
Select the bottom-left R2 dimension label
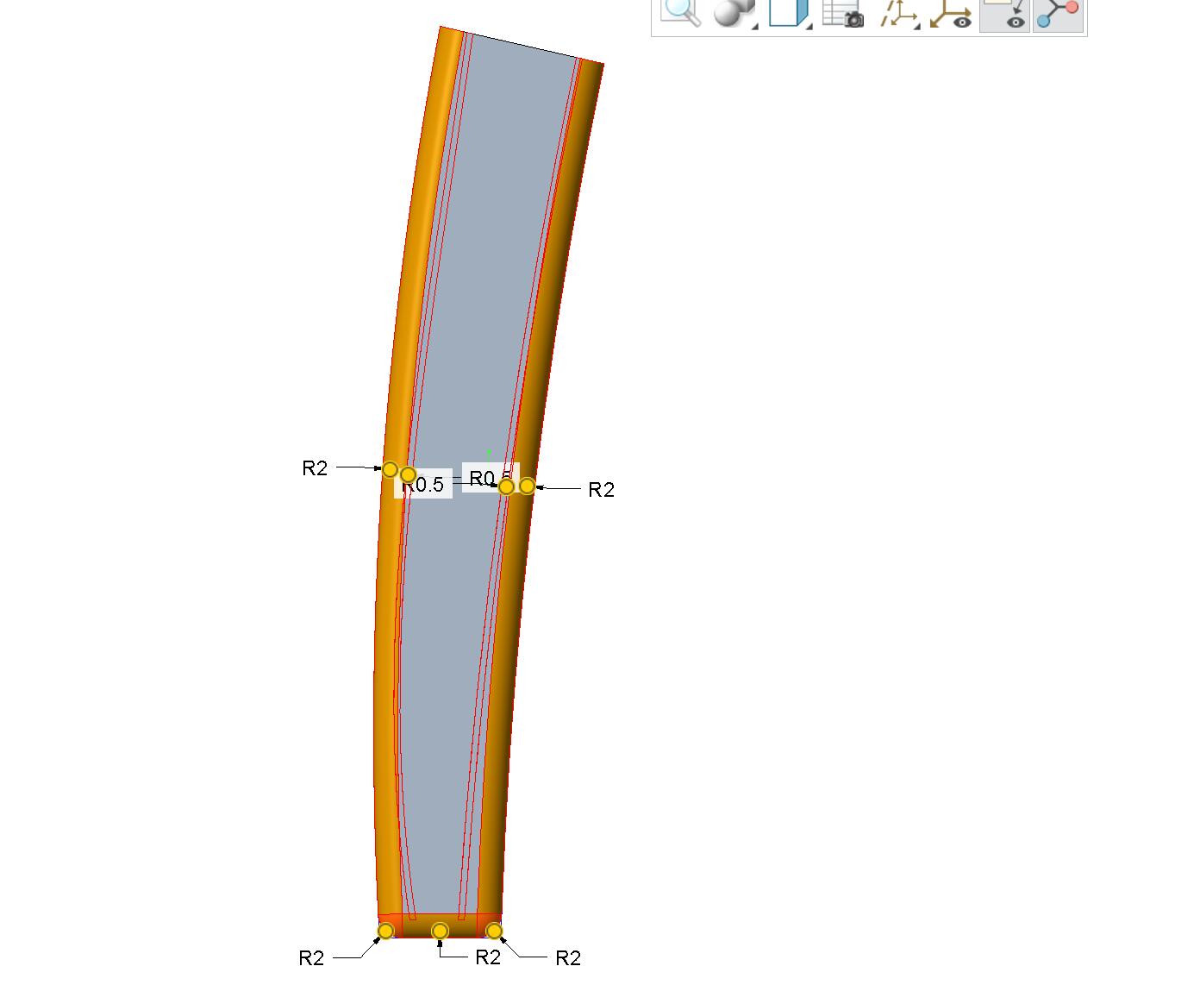pyautogui.click(x=311, y=958)
